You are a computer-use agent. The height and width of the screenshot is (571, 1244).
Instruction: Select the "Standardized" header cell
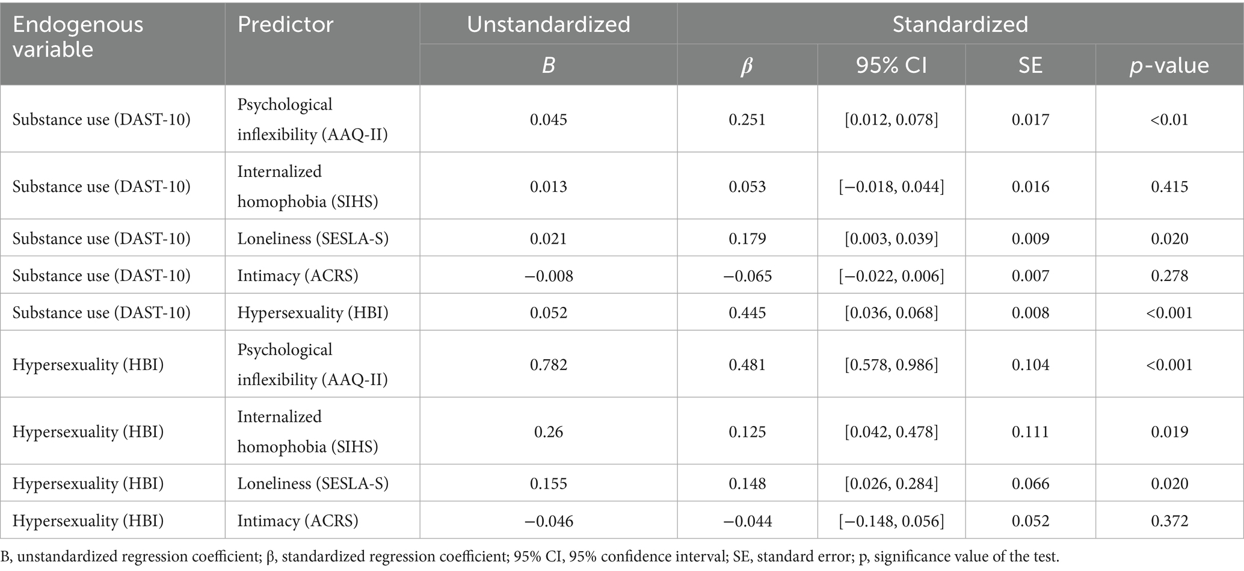960,25
